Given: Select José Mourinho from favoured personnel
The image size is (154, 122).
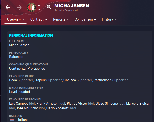Looking at the screenshot, I should [x=27, y=108].
